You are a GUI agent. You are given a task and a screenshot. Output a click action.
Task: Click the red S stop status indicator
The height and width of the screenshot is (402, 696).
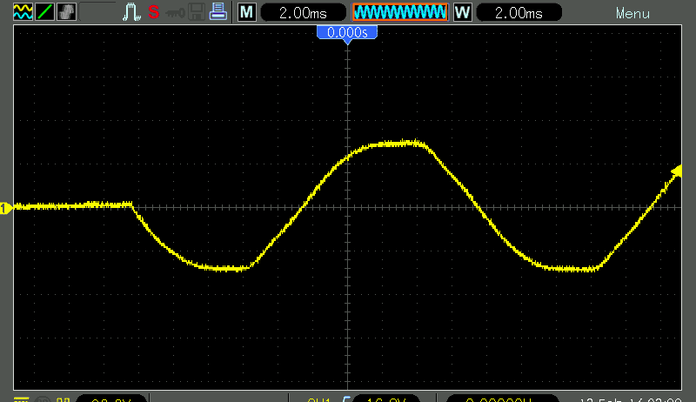point(154,12)
